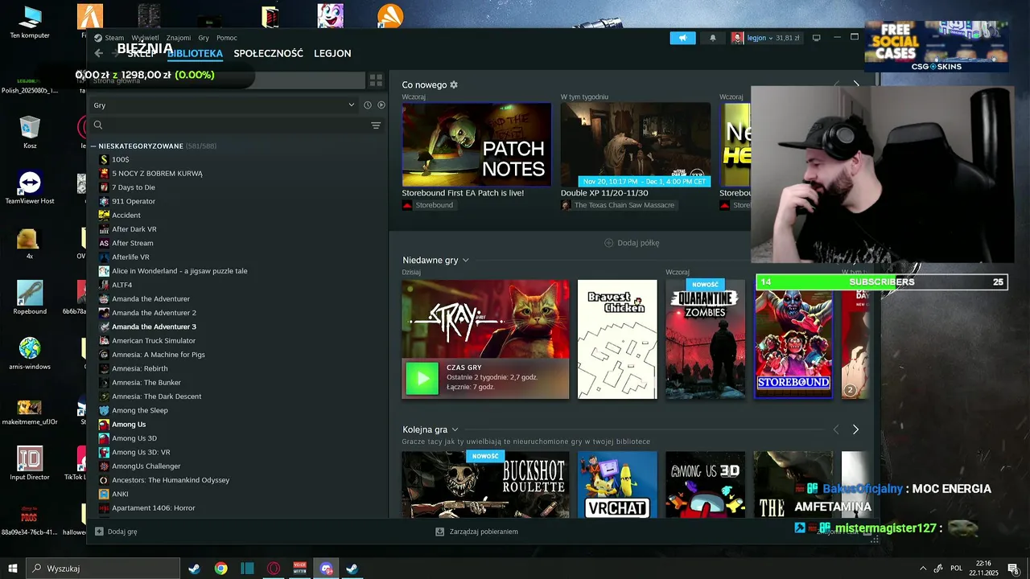Toggle the library grid view icon
Image resolution: width=1030 pixels, height=579 pixels.
tap(376, 80)
